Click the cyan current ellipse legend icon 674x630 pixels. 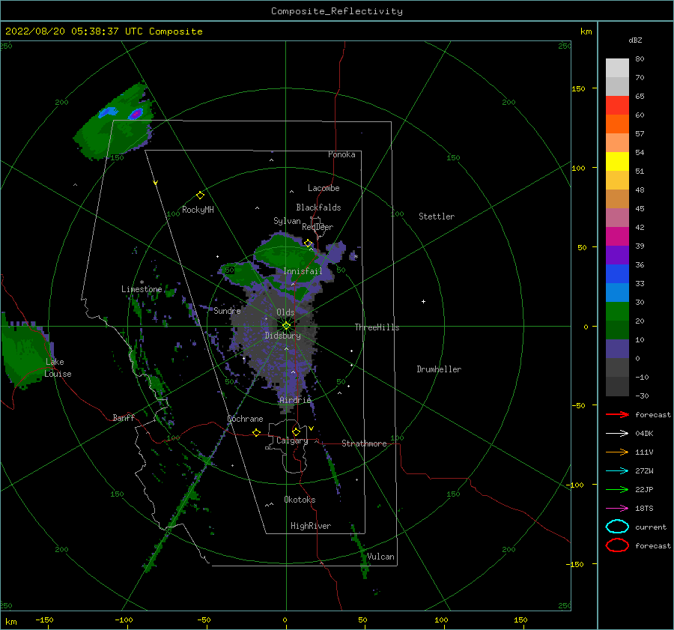pyautogui.click(x=617, y=527)
